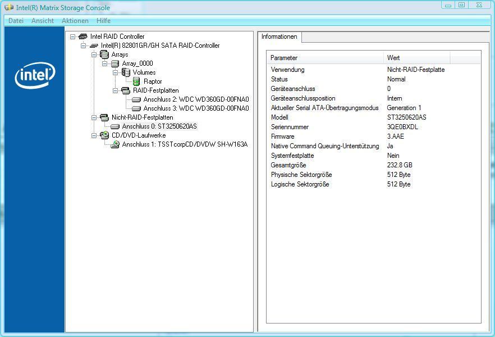Click the firmware value 3.AAE
This screenshot has height=337, width=495.
click(396, 136)
